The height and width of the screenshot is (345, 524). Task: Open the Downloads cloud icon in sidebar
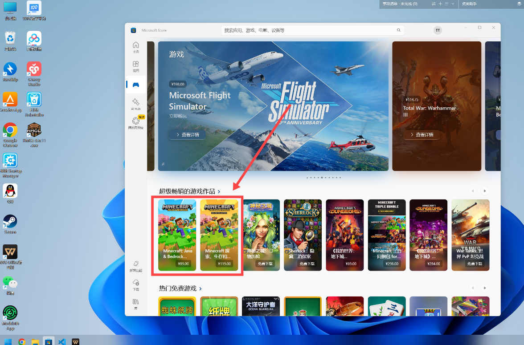[x=135, y=285]
